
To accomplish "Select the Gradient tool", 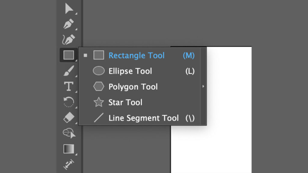I will coord(69,149).
